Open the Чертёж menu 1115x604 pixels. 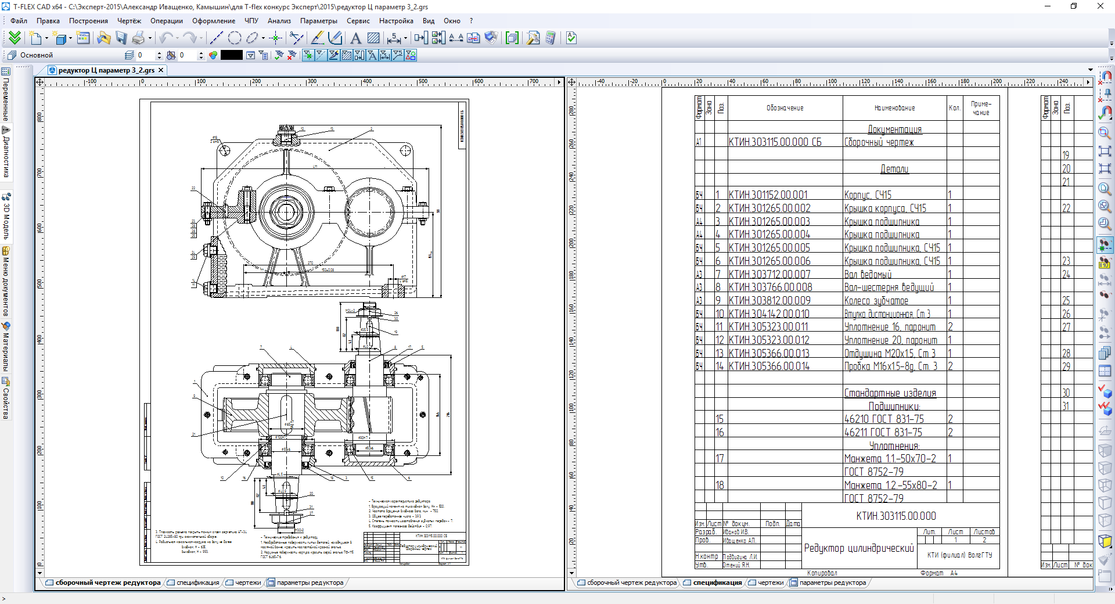[129, 21]
